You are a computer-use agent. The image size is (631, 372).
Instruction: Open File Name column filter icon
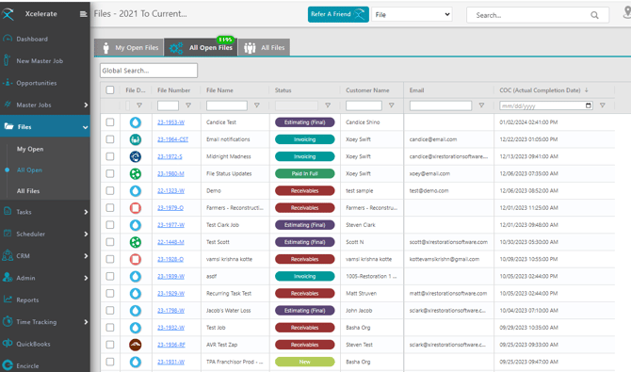256,105
